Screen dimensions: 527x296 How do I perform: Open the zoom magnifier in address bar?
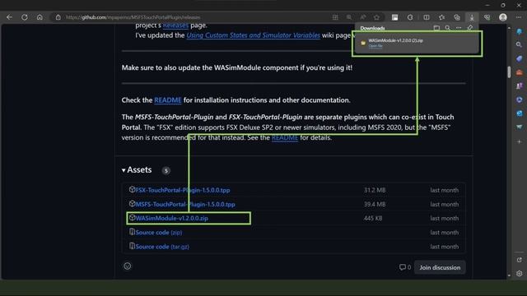tap(349, 17)
